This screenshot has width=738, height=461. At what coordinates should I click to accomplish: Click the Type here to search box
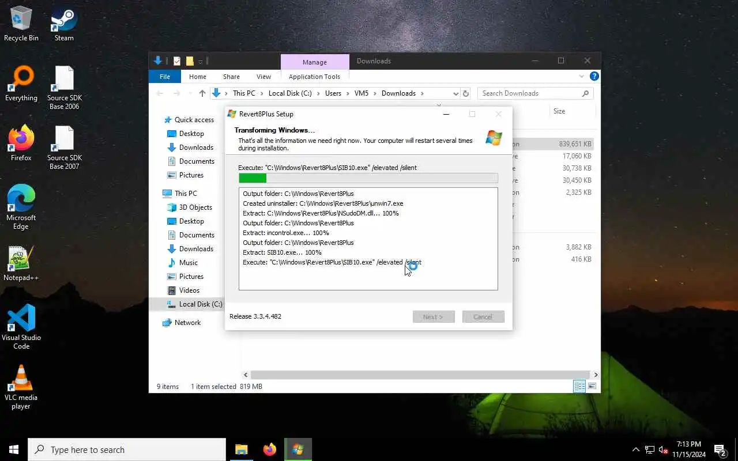point(127,449)
